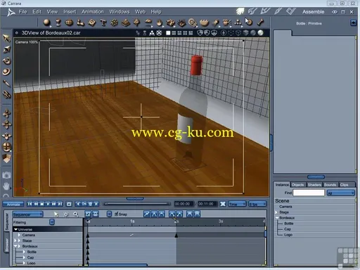Click the fire primitive icon
Screen dimensions: 360x270
[160, 22]
